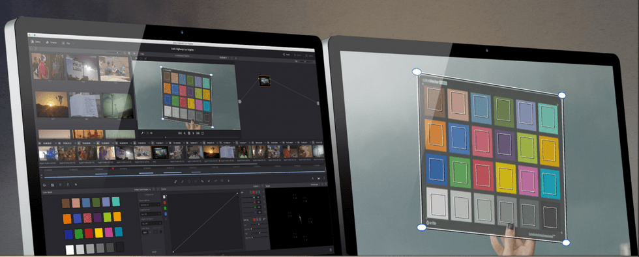Click the Match button in Color Match
The width and height of the screenshot is (639, 257).
point(154,252)
